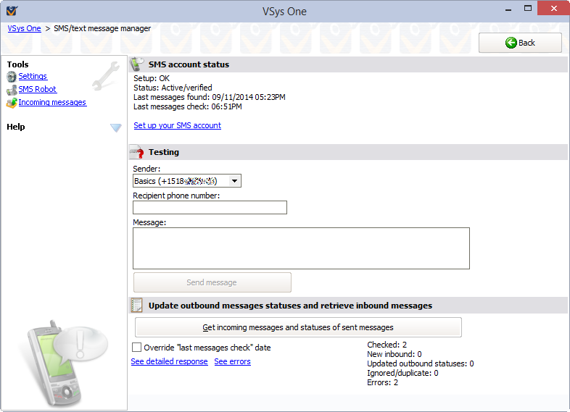Screen dimensions: 570x412
Task: Open Set up your SMS account link
Action: click(x=178, y=125)
